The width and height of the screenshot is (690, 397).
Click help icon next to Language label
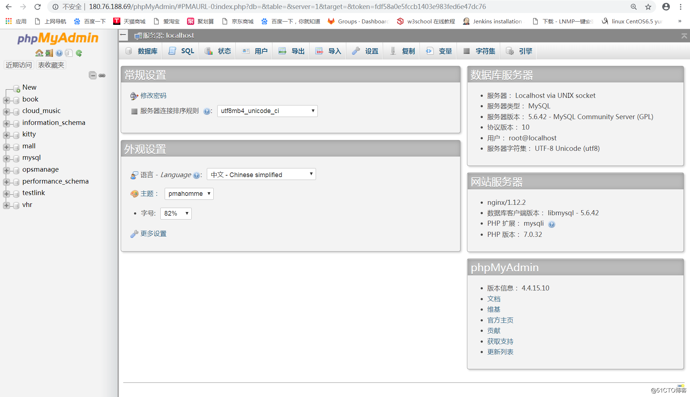196,175
